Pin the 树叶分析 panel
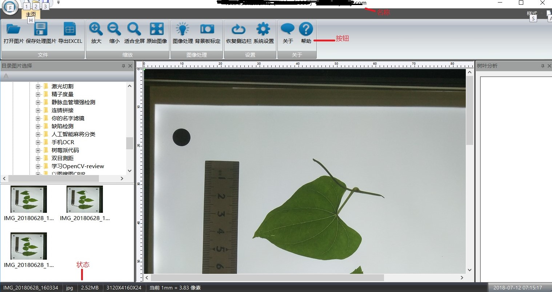The width and height of the screenshot is (552, 292). (x=543, y=66)
